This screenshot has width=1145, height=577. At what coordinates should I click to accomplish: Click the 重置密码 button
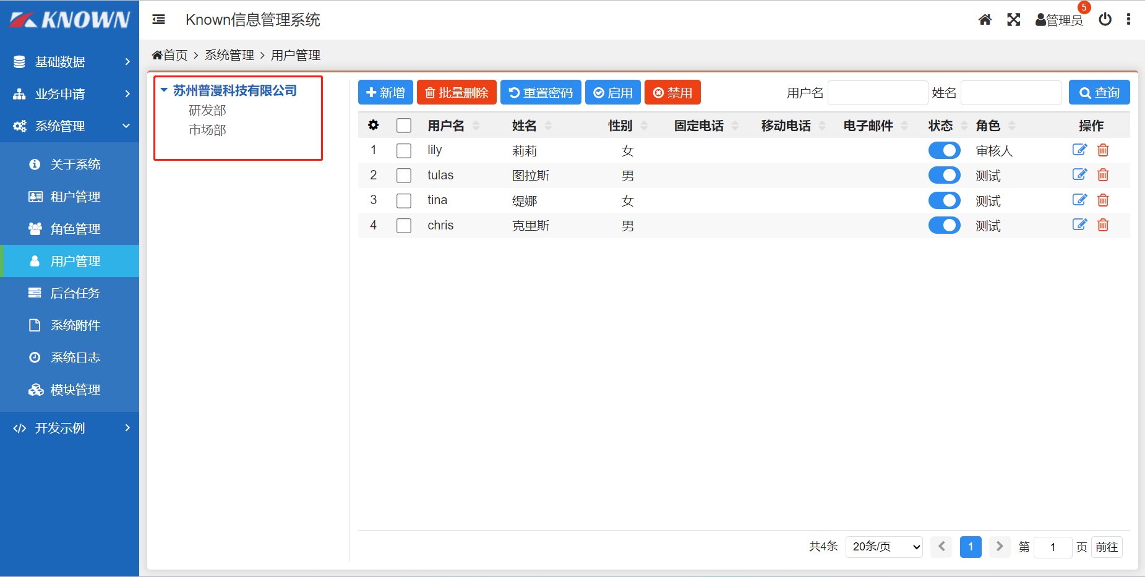coord(541,92)
